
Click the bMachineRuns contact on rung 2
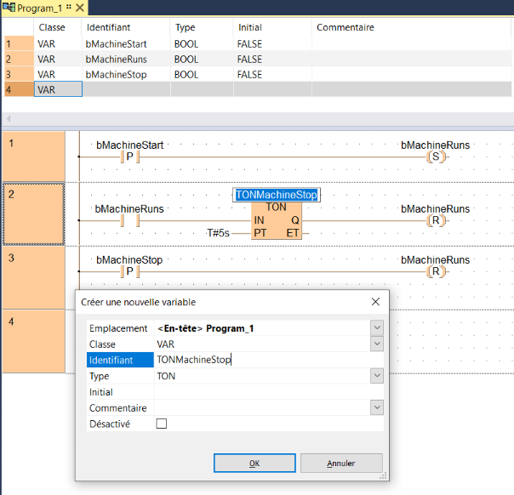click(130, 220)
